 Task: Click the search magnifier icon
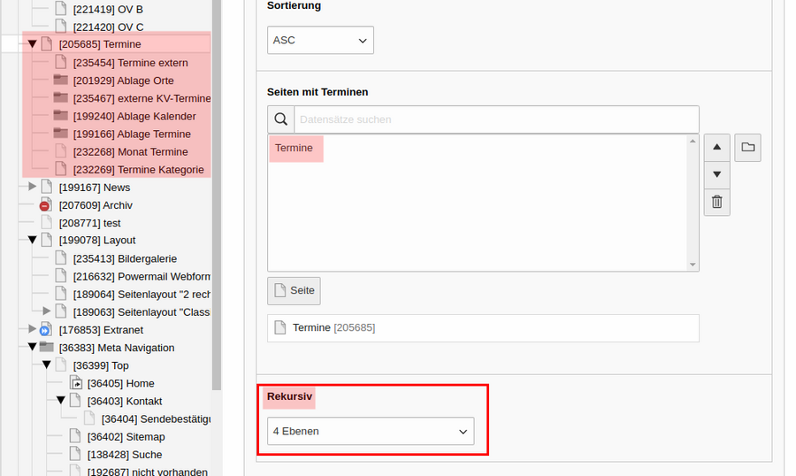pyautogui.click(x=280, y=119)
